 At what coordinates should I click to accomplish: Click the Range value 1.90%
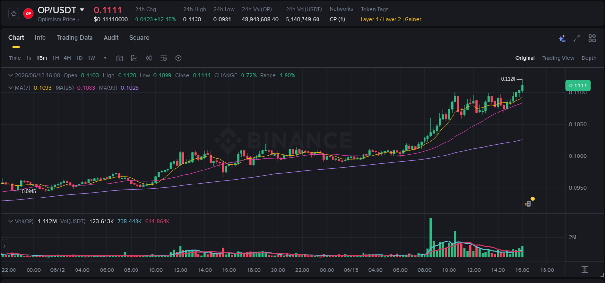tap(287, 75)
